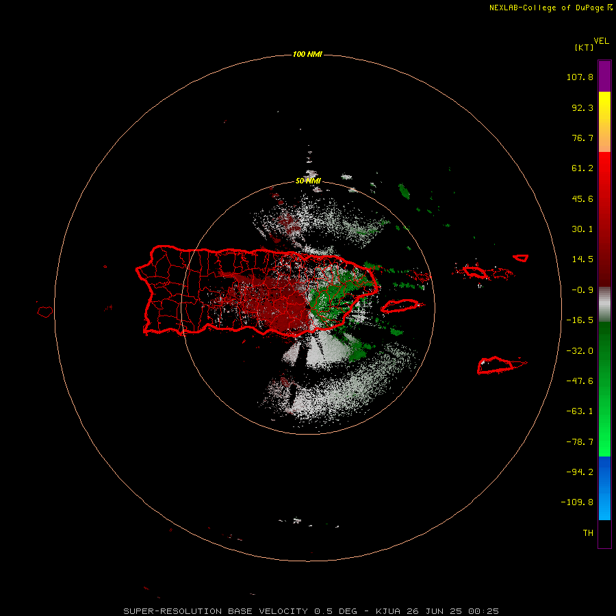Screen dimensions: 616x616
Task: Click the [KT] units label
Action: (x=585, y=47)
